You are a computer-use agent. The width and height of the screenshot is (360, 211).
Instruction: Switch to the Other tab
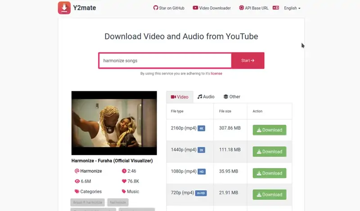(232, 97)
